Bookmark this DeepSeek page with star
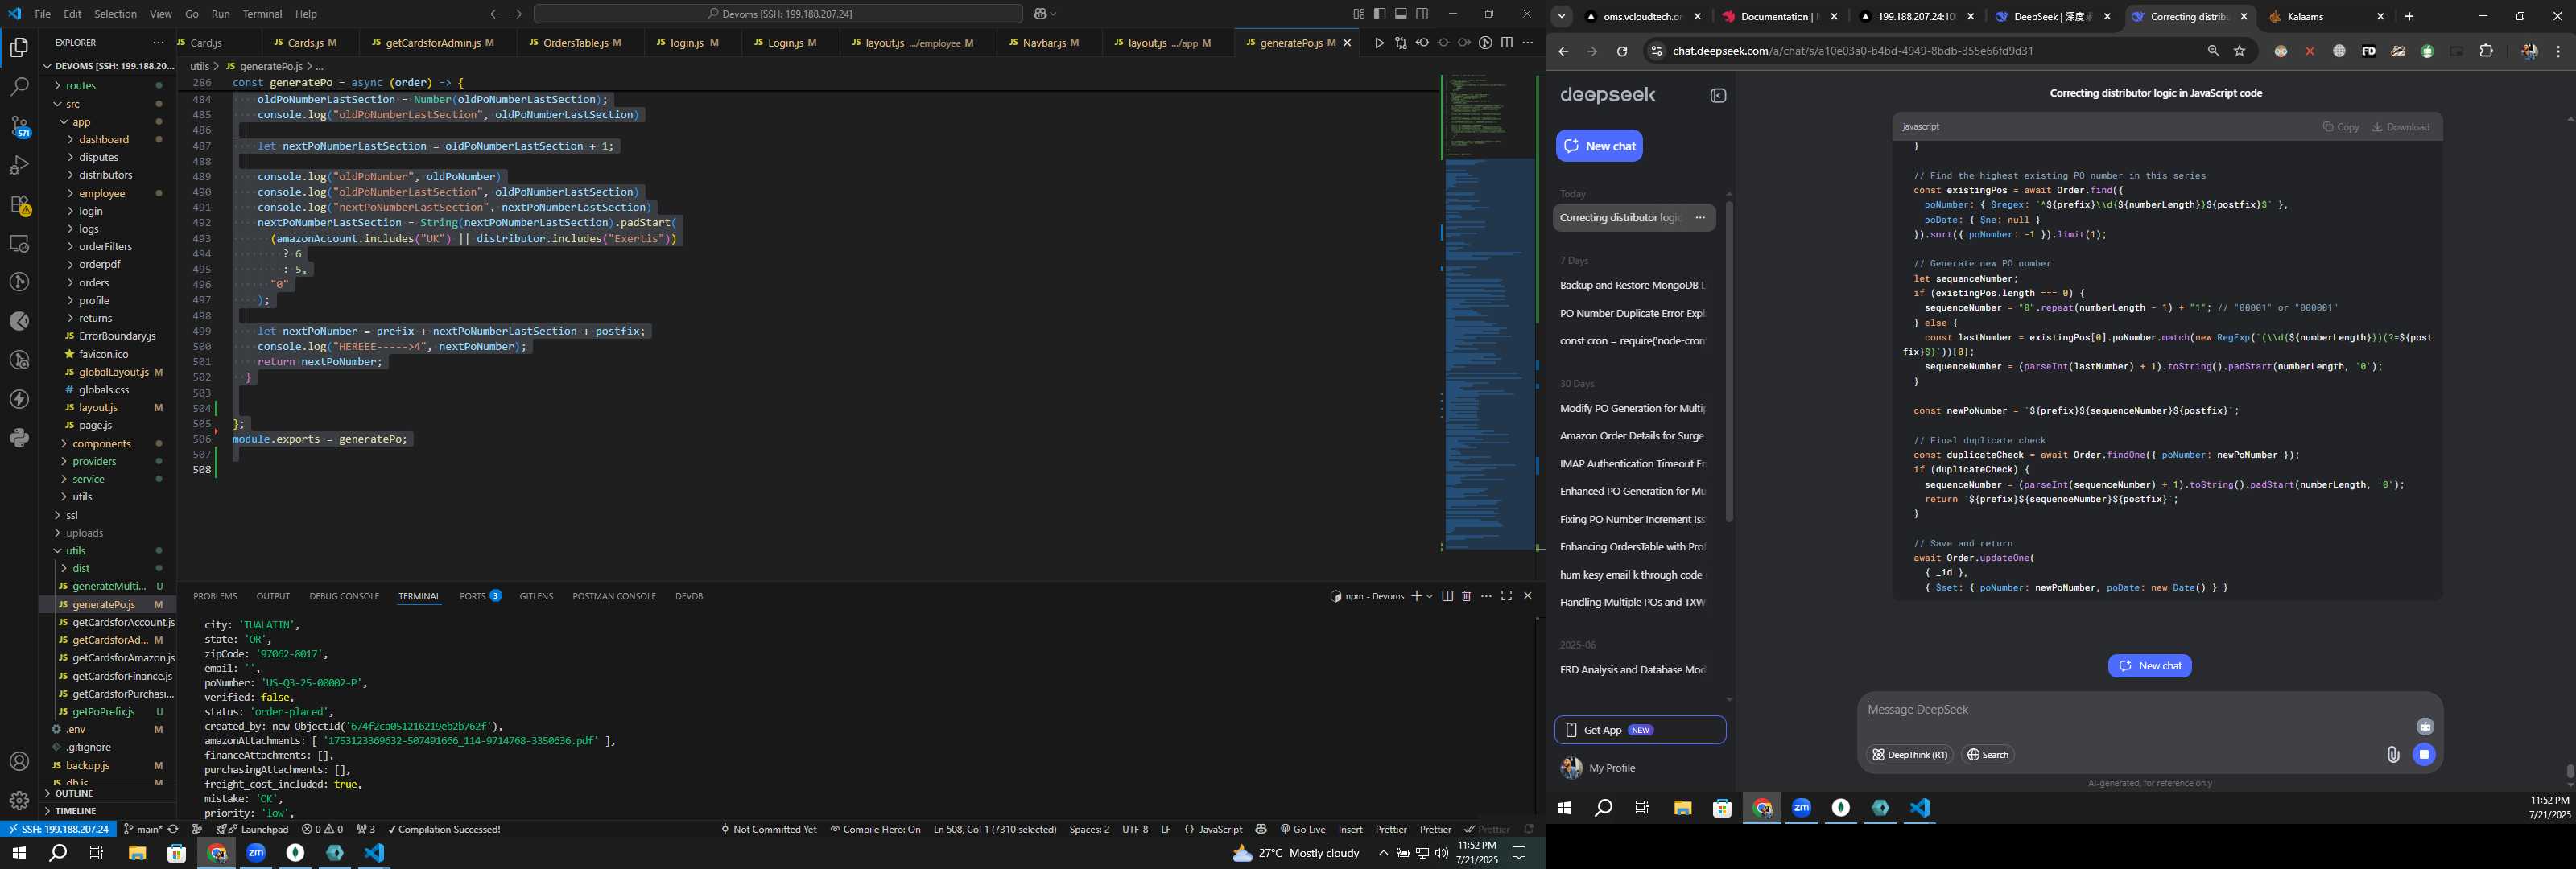Image resolution: width=2576 pixels, height=869 pixels. click(2240, 51)
